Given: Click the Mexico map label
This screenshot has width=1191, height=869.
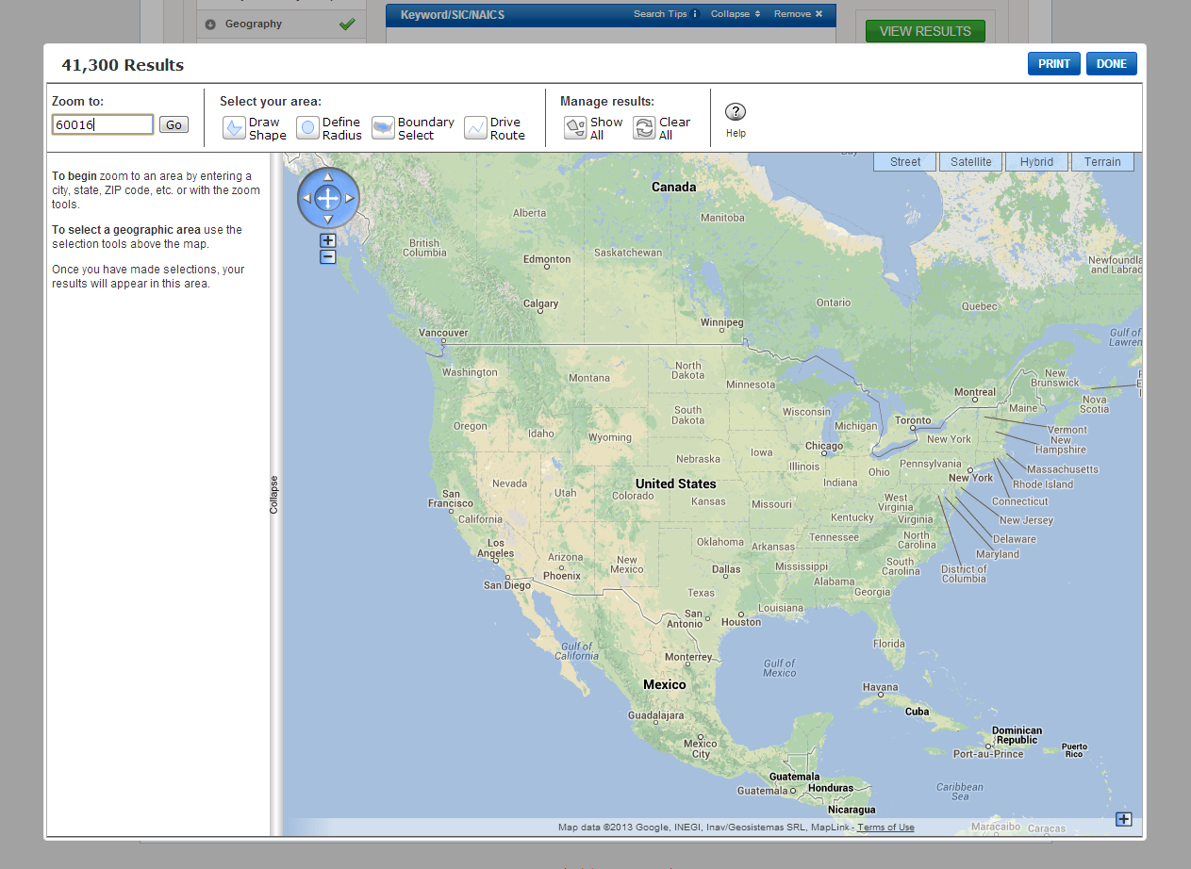Looking at the screenshot, I should point(665,684).
